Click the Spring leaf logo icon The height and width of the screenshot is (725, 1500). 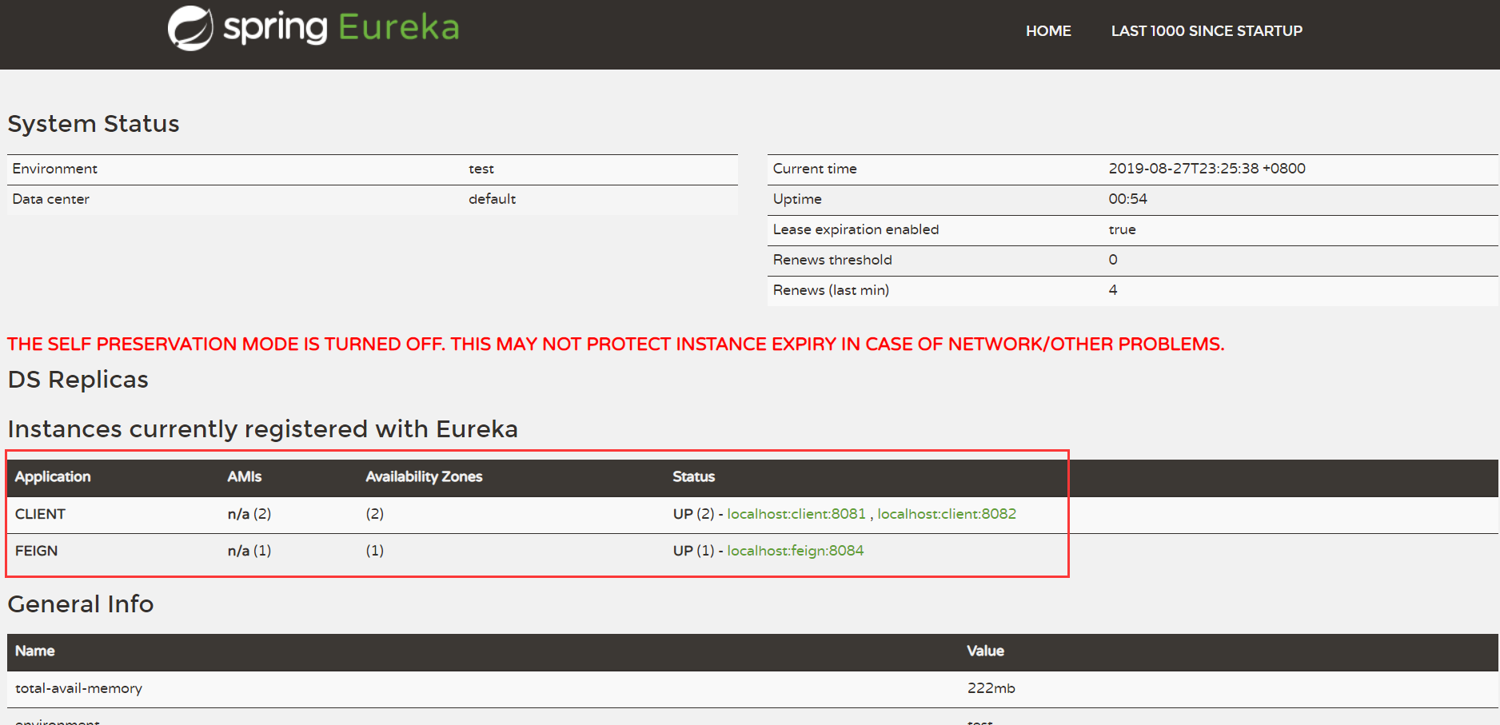point(190,29)
